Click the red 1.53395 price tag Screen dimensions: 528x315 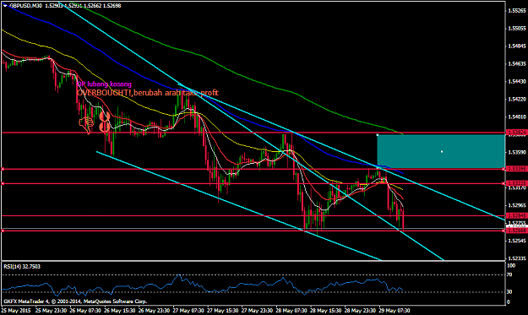[516, 169]
